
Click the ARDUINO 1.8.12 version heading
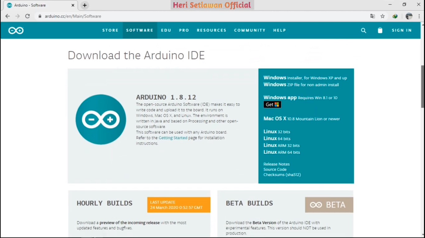(166, 97)
